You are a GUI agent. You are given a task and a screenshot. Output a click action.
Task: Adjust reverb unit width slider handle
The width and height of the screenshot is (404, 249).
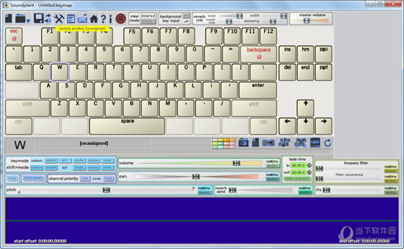[x=283, y=16]
